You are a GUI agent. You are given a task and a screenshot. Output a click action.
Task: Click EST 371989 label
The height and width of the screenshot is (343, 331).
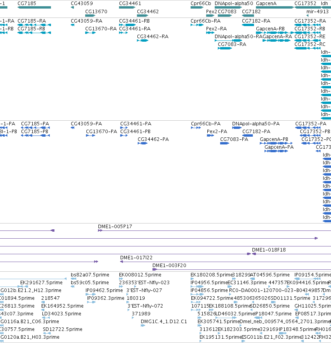[141, 314]
